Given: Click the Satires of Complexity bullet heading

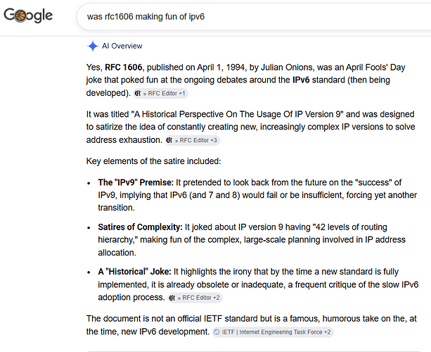Looking at the screenshot, I should point(140,227).
